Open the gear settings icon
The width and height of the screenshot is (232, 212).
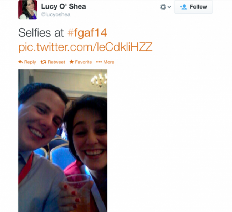163,7
